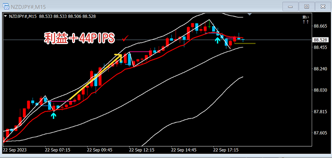
Task: Click the 88.030 price scale label
Action: tap(320, 90)
